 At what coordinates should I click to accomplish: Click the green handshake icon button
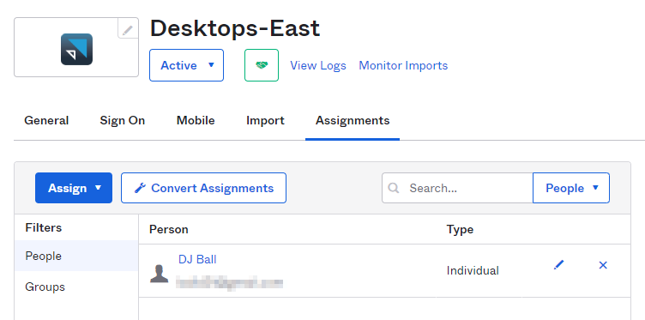click(262, 65)
